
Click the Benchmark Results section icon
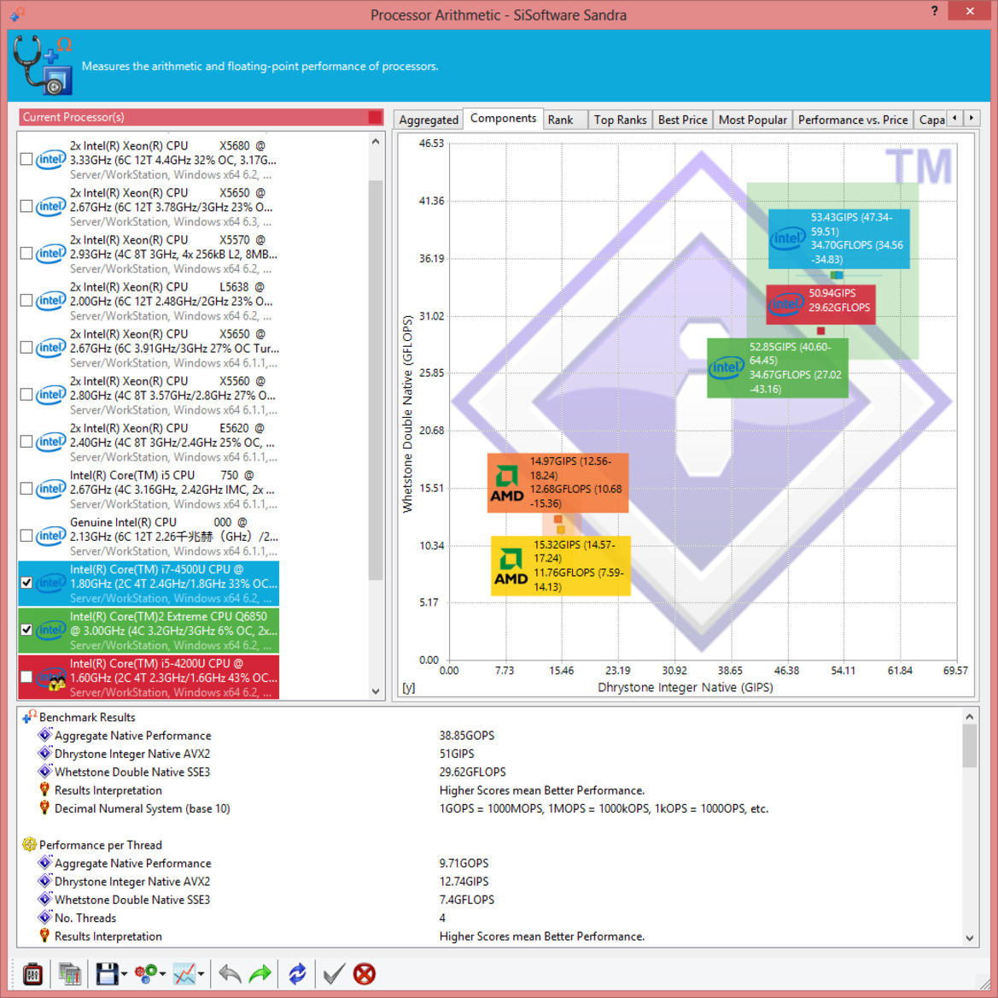coord(29,717)
